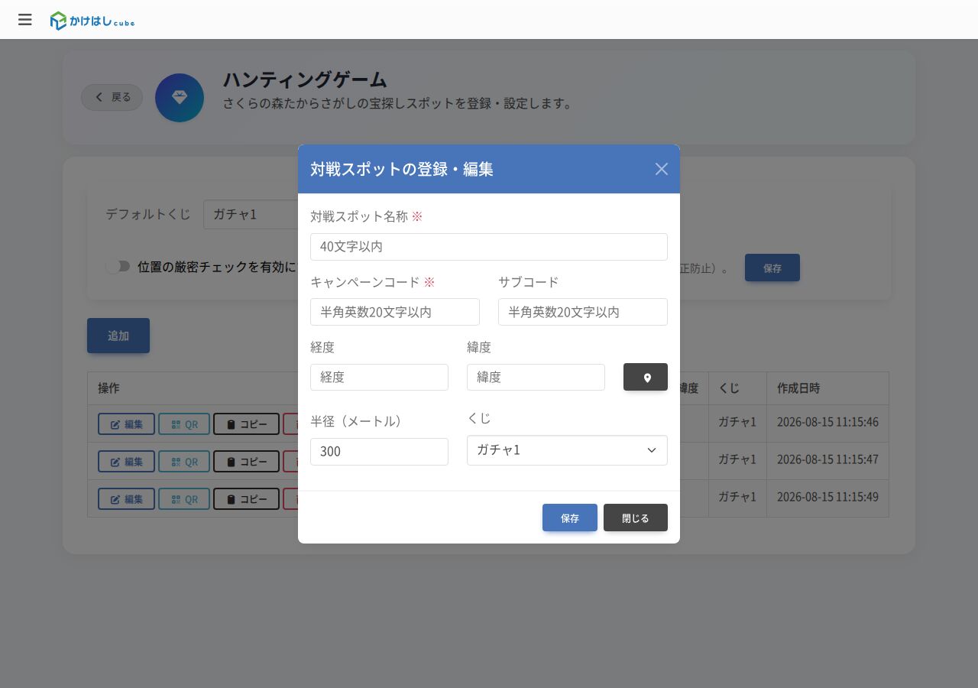Edit the row created at 11:15:49
The image size is (978, 688).
126,499
